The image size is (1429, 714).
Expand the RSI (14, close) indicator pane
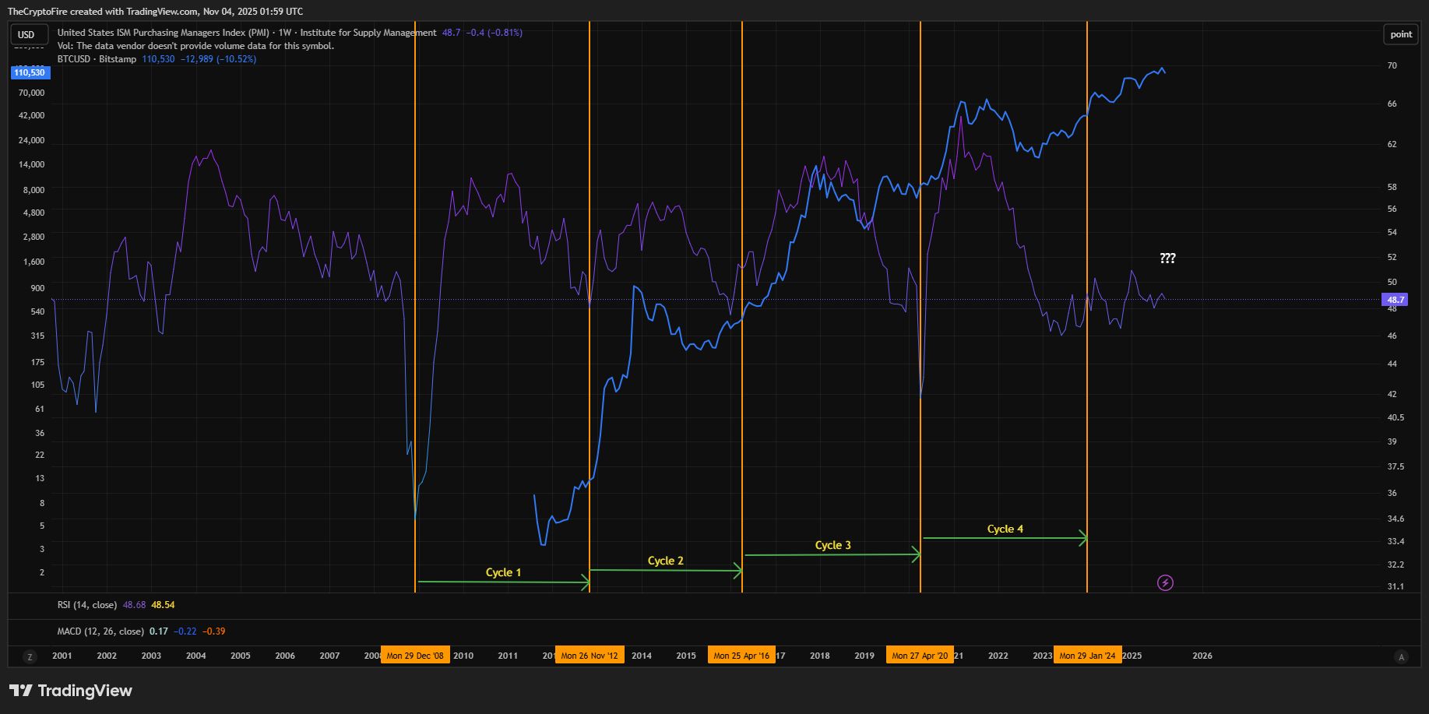click(x=86, y=605)
